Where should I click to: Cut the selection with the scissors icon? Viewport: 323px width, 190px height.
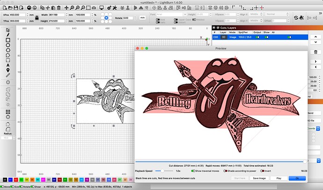(x=48, y=8)
